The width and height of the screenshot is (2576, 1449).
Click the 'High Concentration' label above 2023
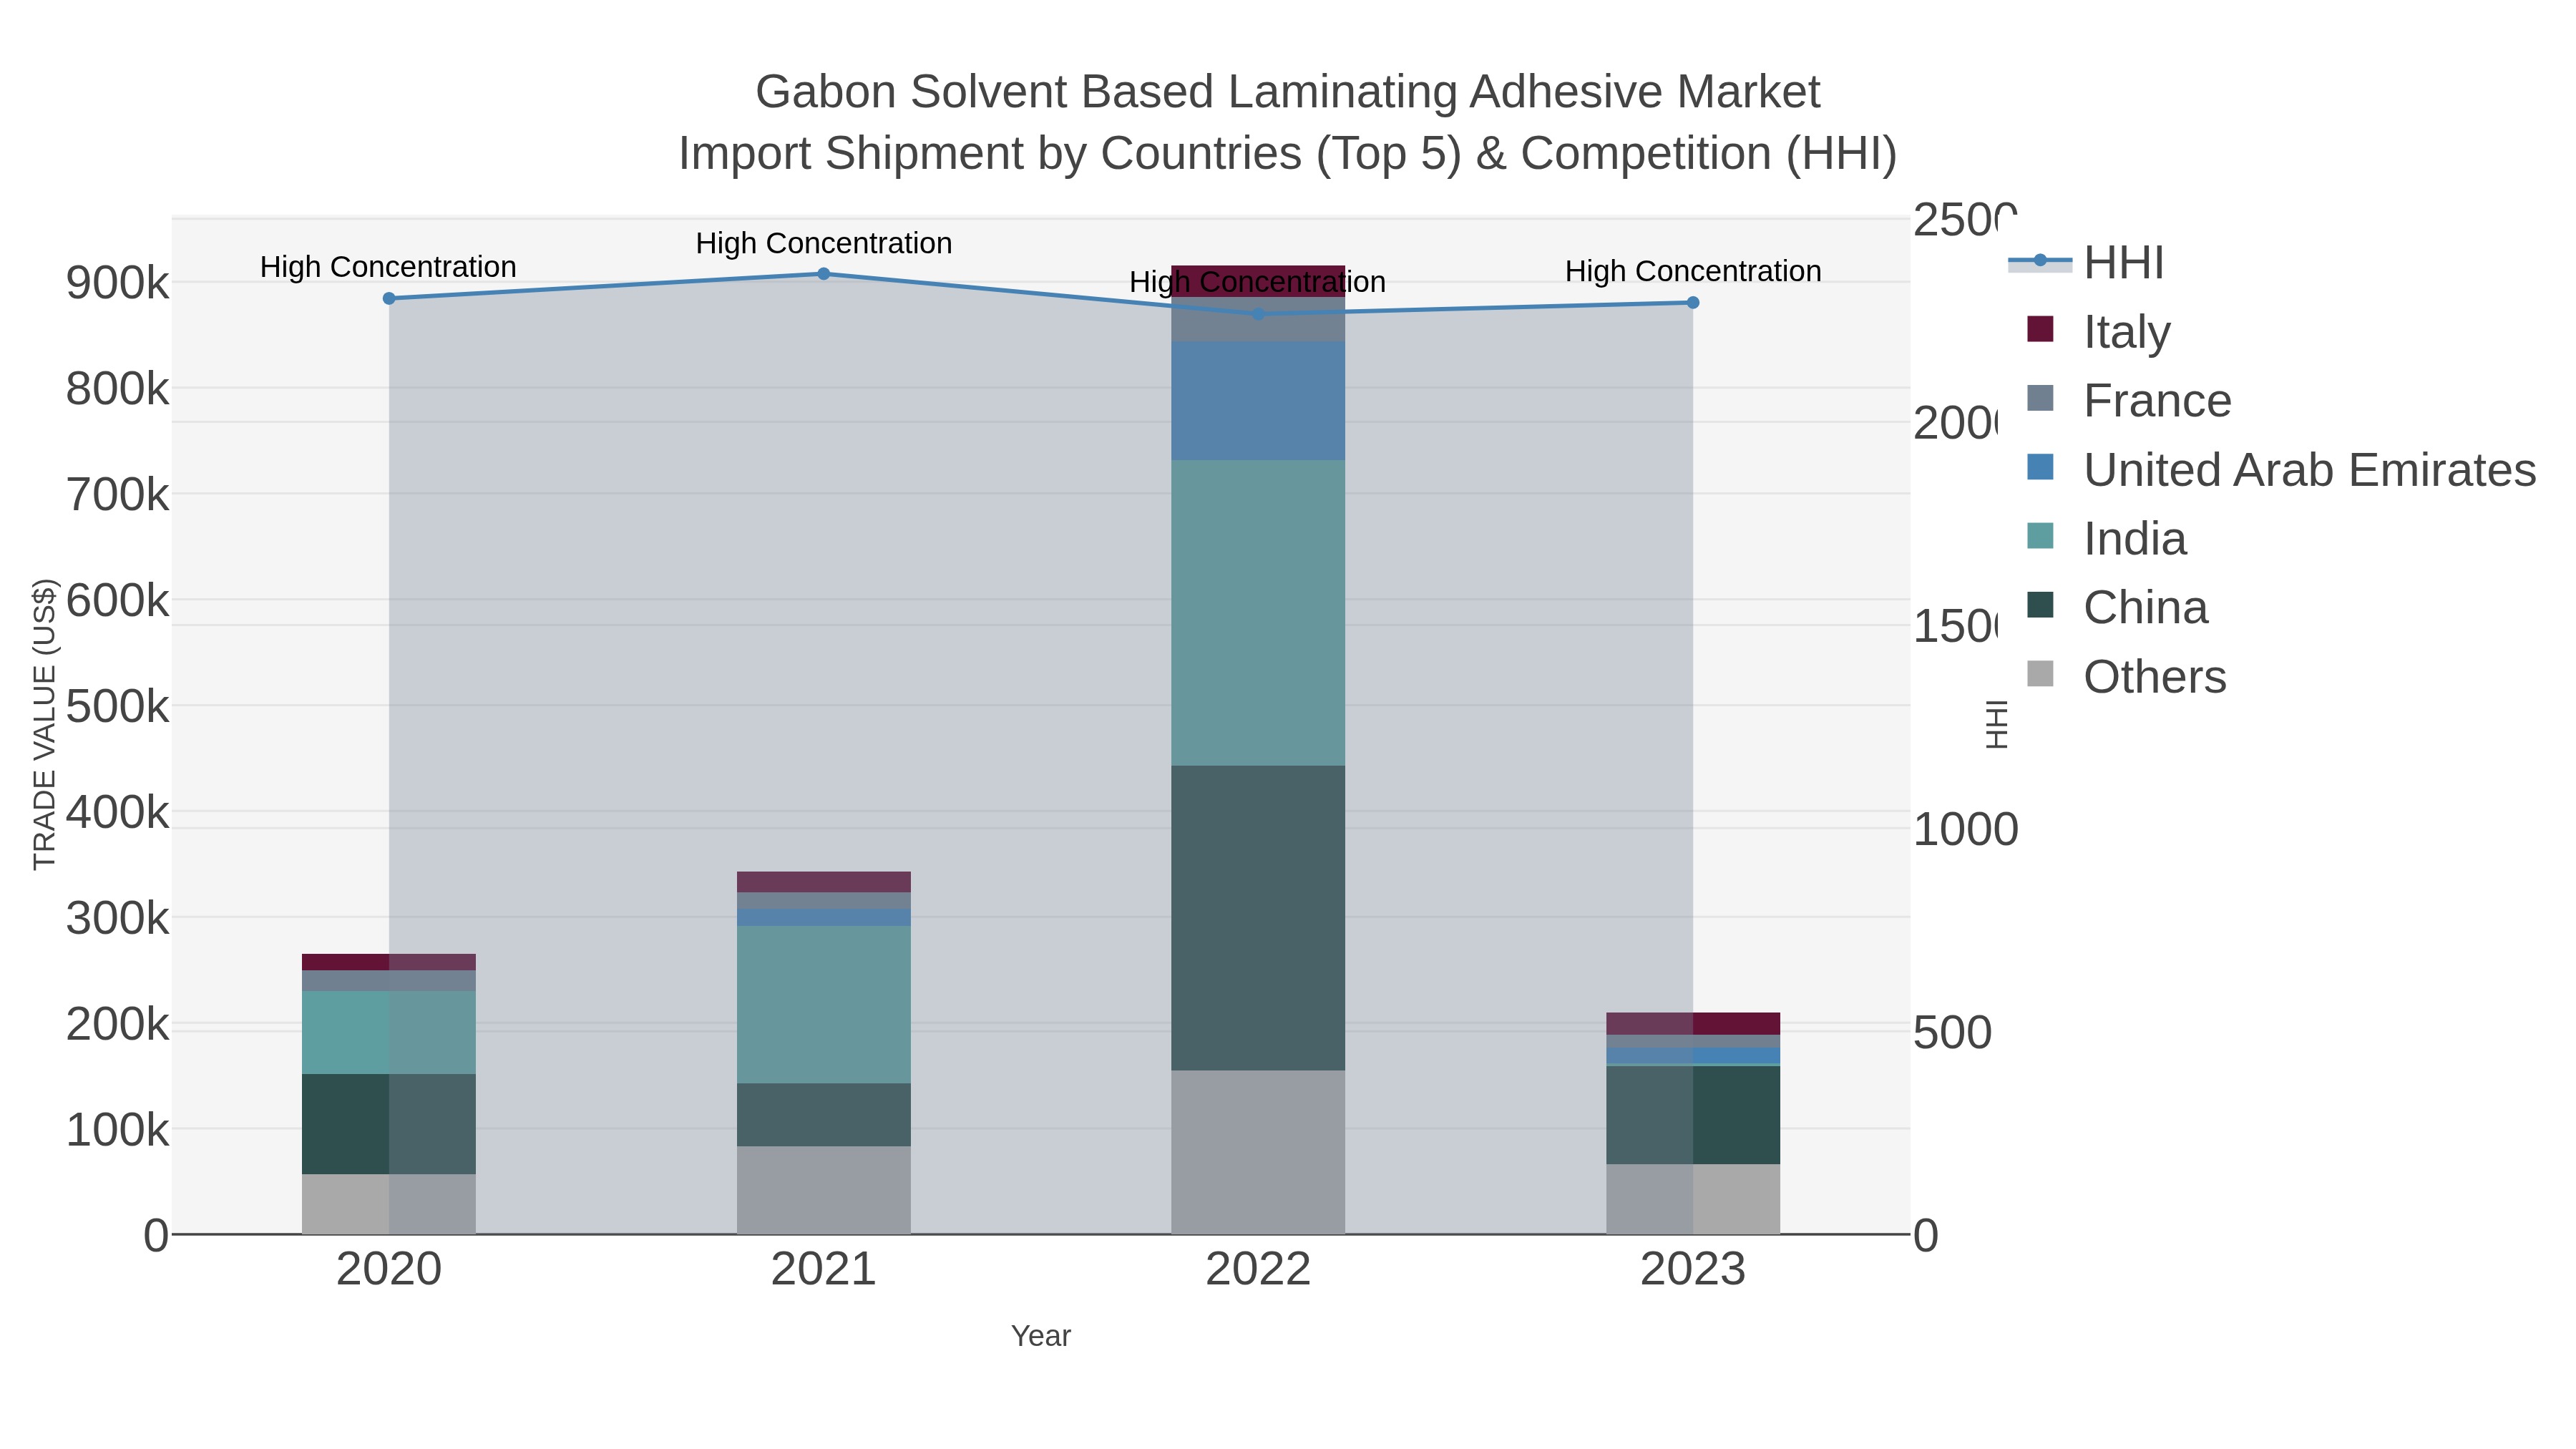click(1693, 271)
